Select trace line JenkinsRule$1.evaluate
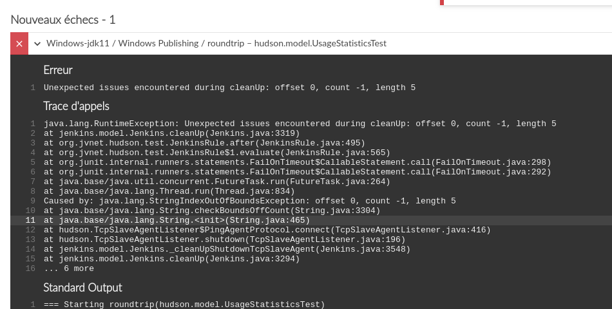The image size is (612, 309). [x=217, y=153]
